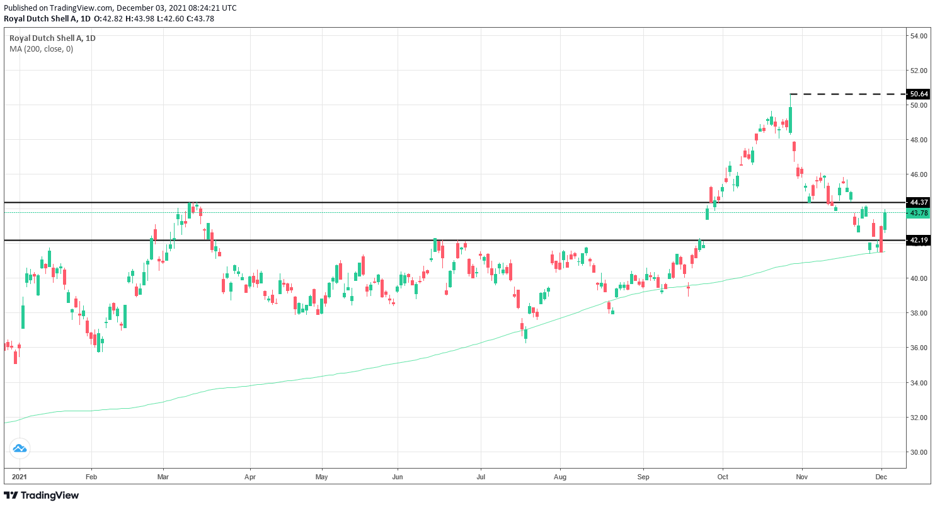Click the Royal Dutch Shell A, 1D legend

[x=52, y=38]
